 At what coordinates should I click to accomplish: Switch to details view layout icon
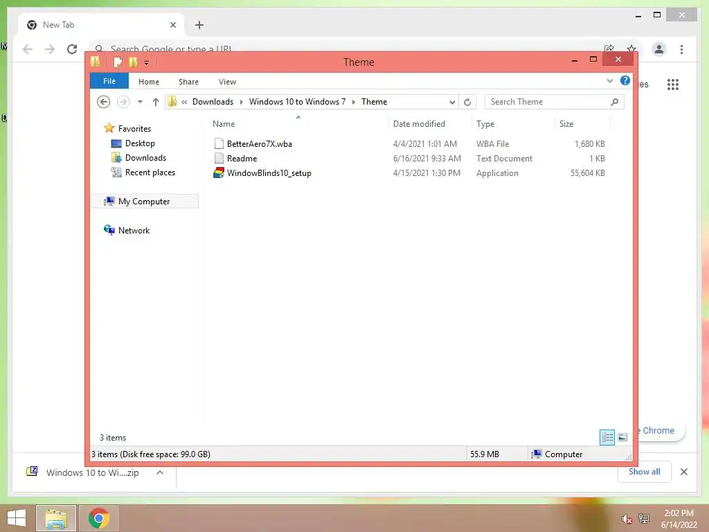(x=607, y=438)
